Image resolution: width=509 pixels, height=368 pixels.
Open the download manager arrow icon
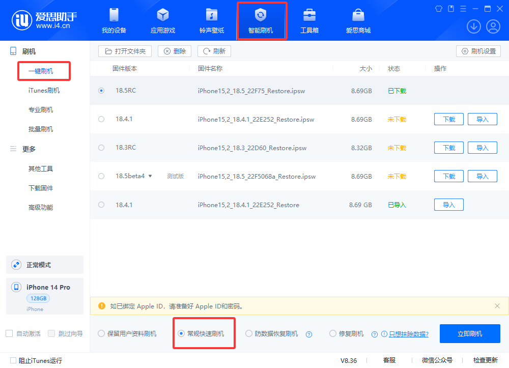(x=474, y=26)
